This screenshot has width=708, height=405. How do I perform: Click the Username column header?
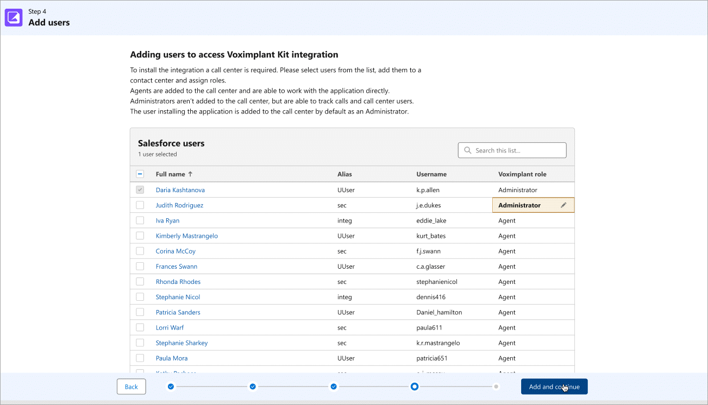(x=431, y=174)
